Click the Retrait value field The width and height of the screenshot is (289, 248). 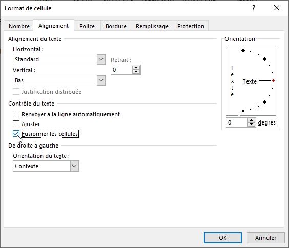(121, 70)
